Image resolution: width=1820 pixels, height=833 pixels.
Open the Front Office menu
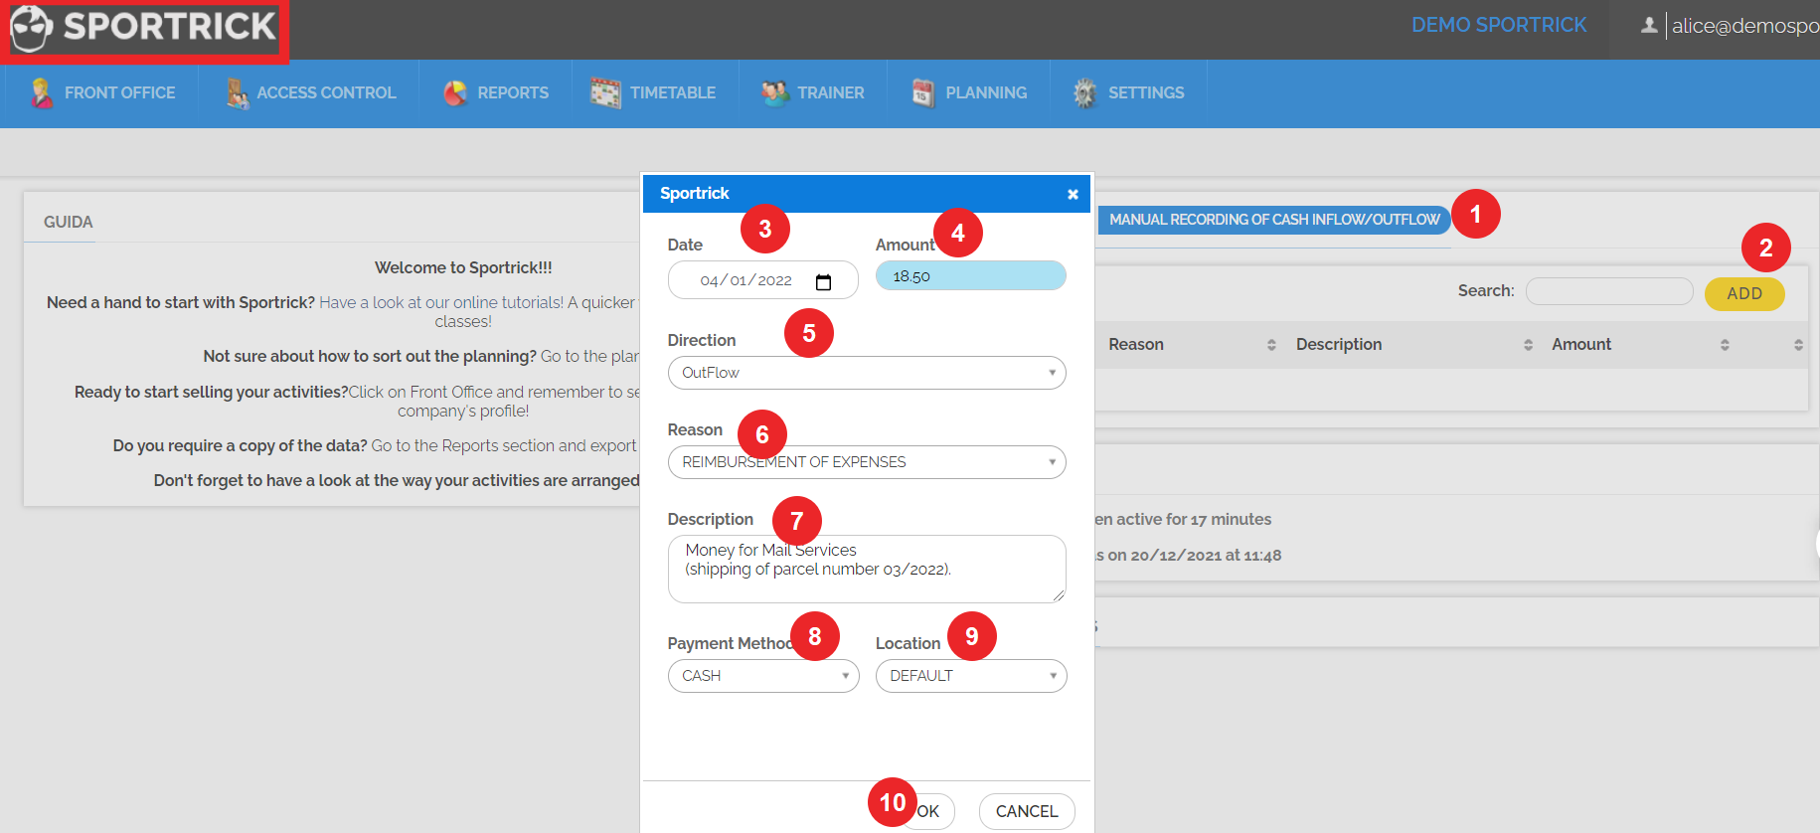click(x=101, y=92)
